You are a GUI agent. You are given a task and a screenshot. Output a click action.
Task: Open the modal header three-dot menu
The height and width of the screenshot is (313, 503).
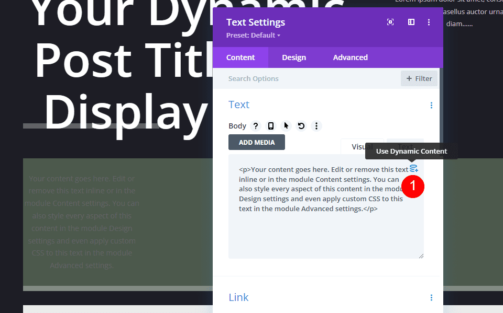pyautogui.click(x=429, y=22)
